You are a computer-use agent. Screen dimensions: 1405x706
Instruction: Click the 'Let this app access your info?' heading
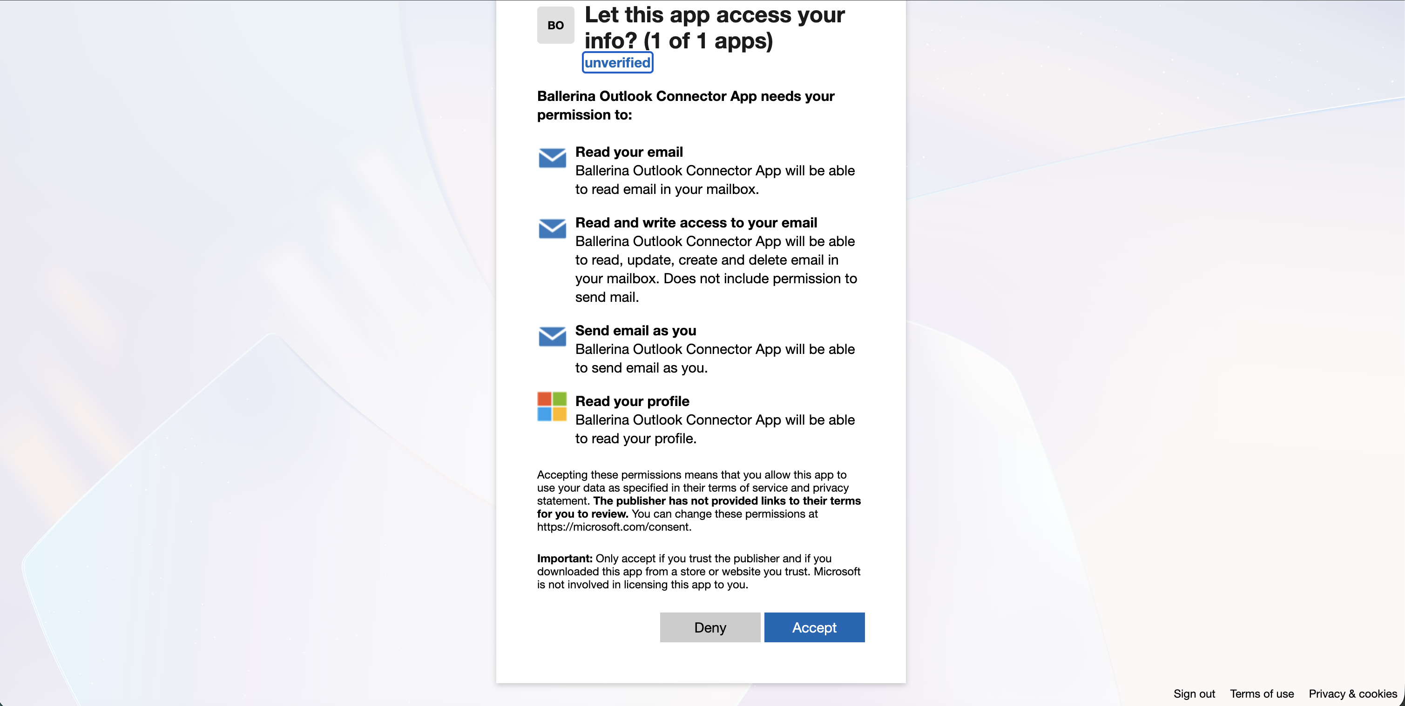[x=715, y=28]
